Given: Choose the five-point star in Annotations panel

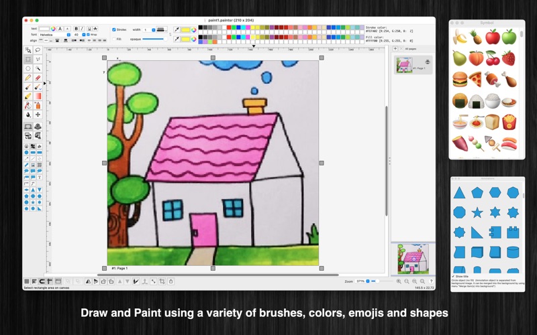Looking at the screenshot, I should click(x=477, y=212).
